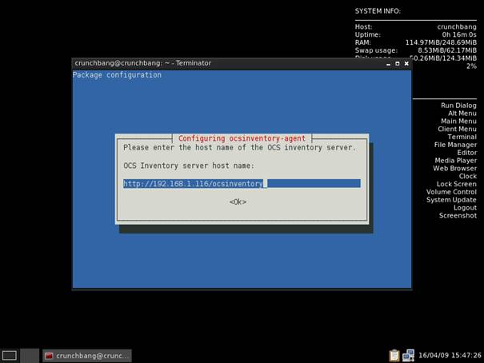Click the OCS server host name input field
484x363 pixels.
click(242, 184)
